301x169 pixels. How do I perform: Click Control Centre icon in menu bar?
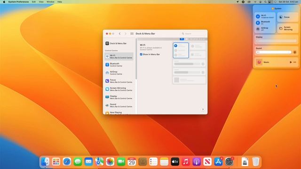tap(269, 2)
